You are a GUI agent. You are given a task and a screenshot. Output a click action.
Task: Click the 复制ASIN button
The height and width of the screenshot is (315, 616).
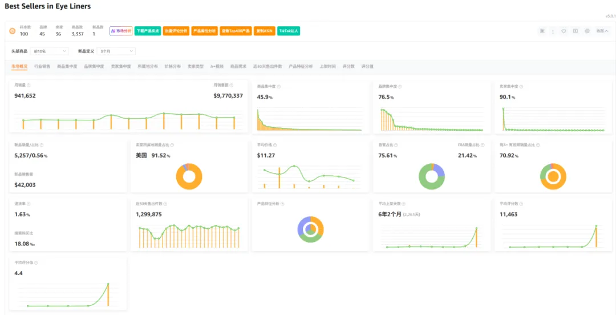265,31
